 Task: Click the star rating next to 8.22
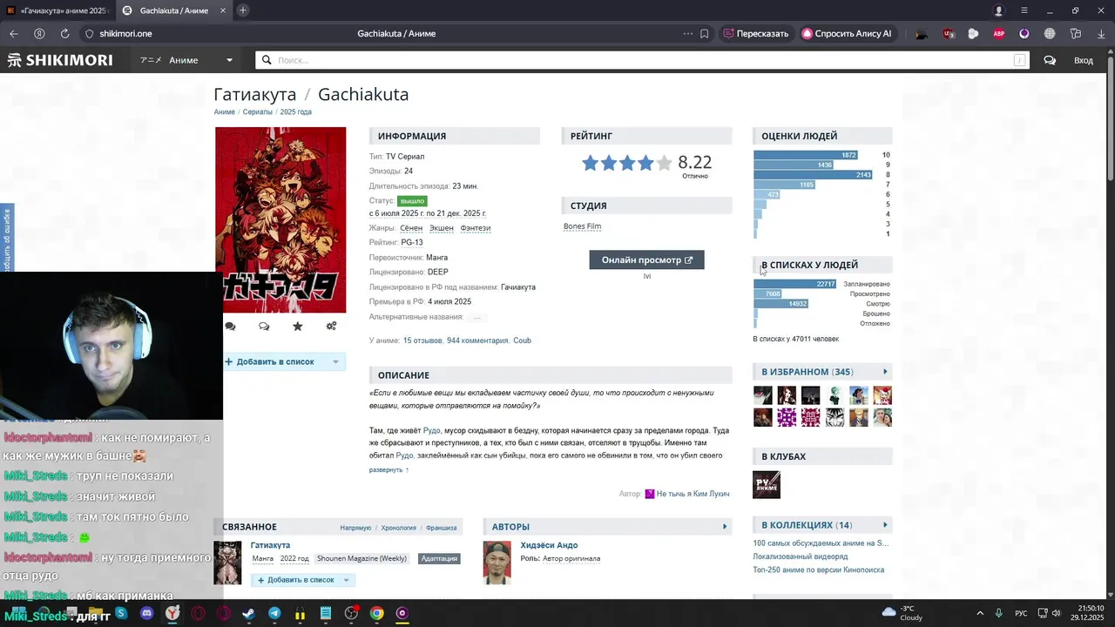[627, 163]
